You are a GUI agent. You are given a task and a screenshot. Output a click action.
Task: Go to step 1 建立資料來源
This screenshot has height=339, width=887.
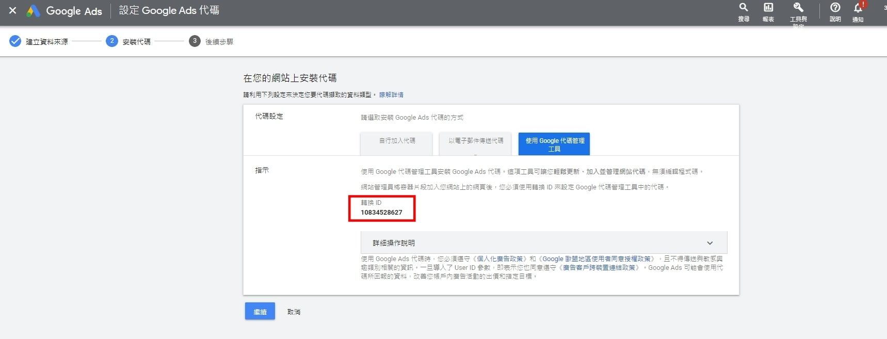39,41
